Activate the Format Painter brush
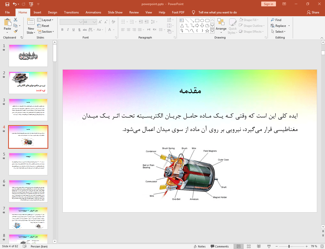Image resolution: width=325 pixels, height=249 pixels. point(16,31)
